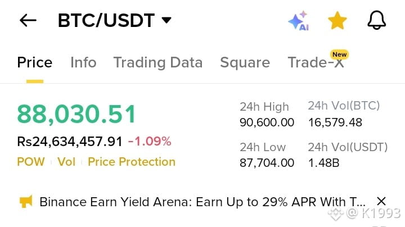
Task: Tap the Vol tag link
Action: (66, 162)
